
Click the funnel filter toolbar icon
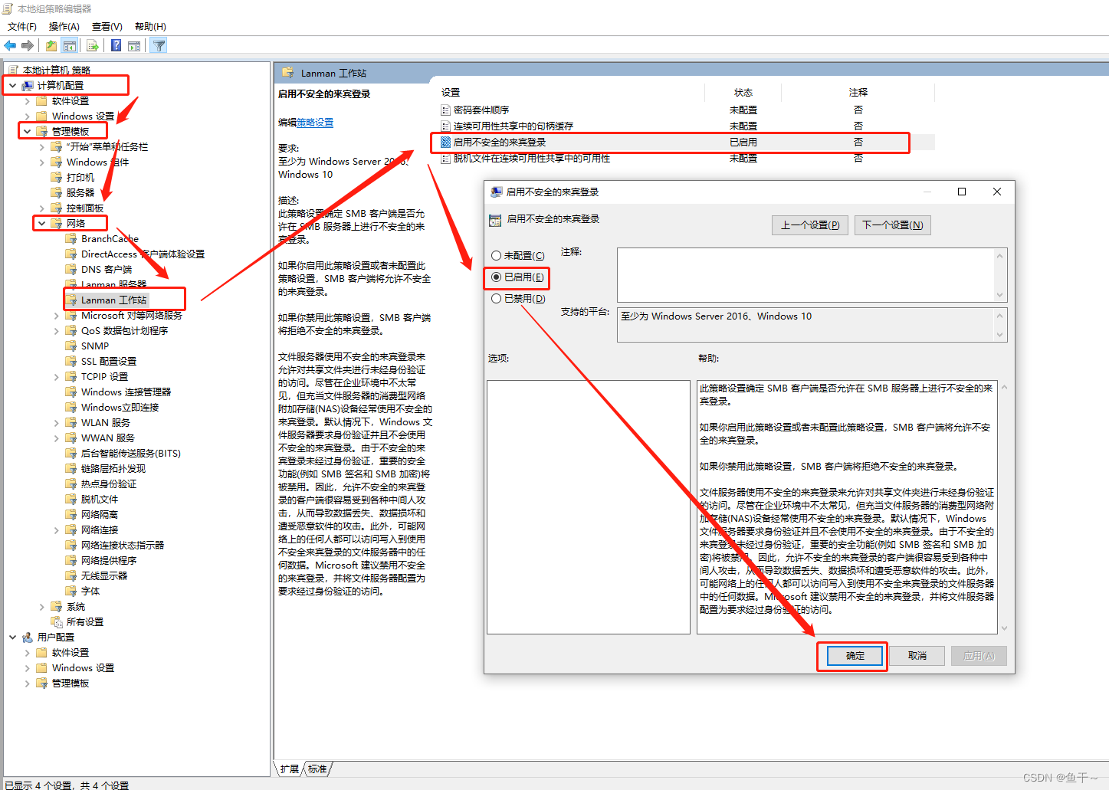(159, 45)
